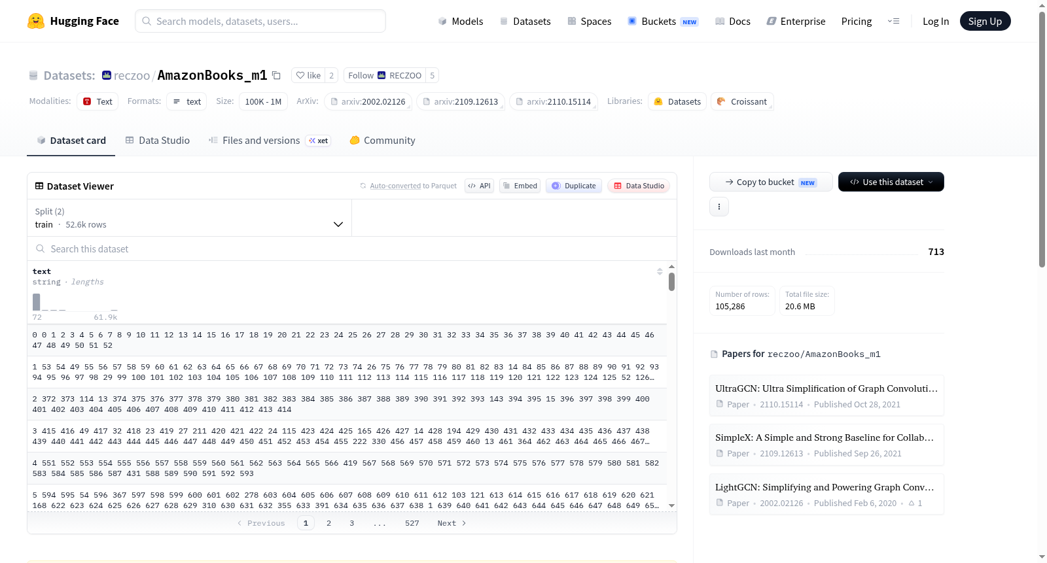Open arxiv:2002.02126 tag
1047x563 pixels.
[x=368, y=101]
